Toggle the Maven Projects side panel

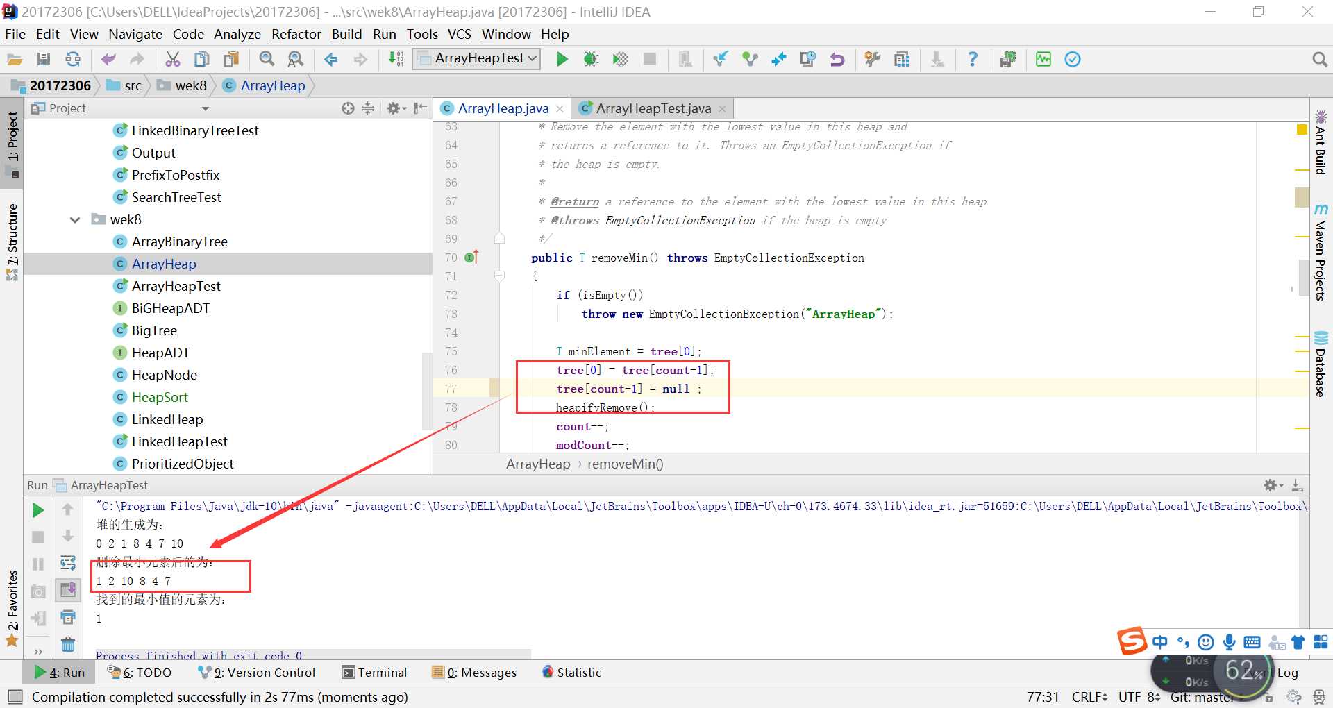point(1321,252)
